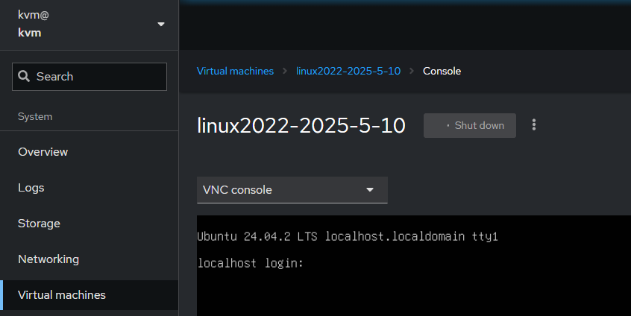
Task: Click the search magnifier icon
Action: pyautogui.click(x=24, y=76)
